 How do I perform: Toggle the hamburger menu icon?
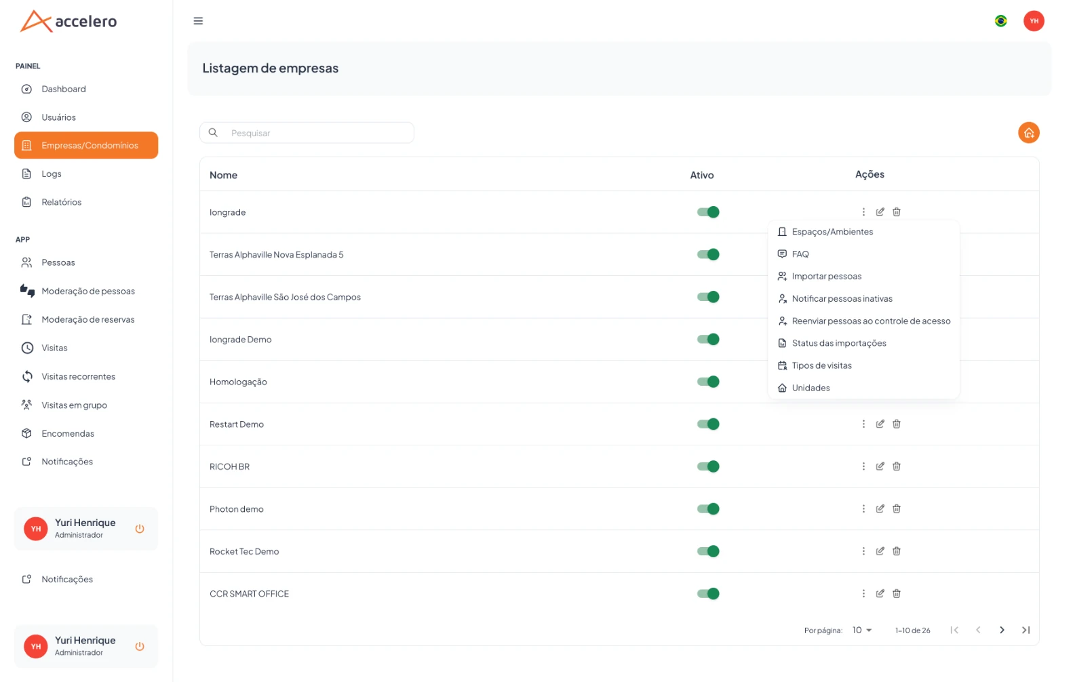point(198,21)
